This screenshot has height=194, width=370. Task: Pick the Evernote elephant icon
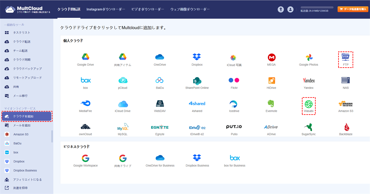(271, 104)
